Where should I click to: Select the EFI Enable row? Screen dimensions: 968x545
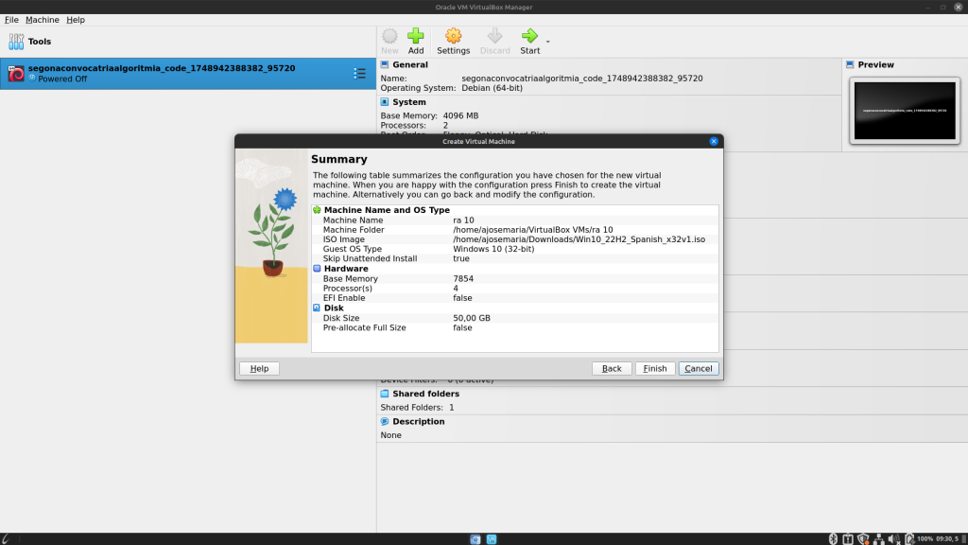(x=515, y=298)
